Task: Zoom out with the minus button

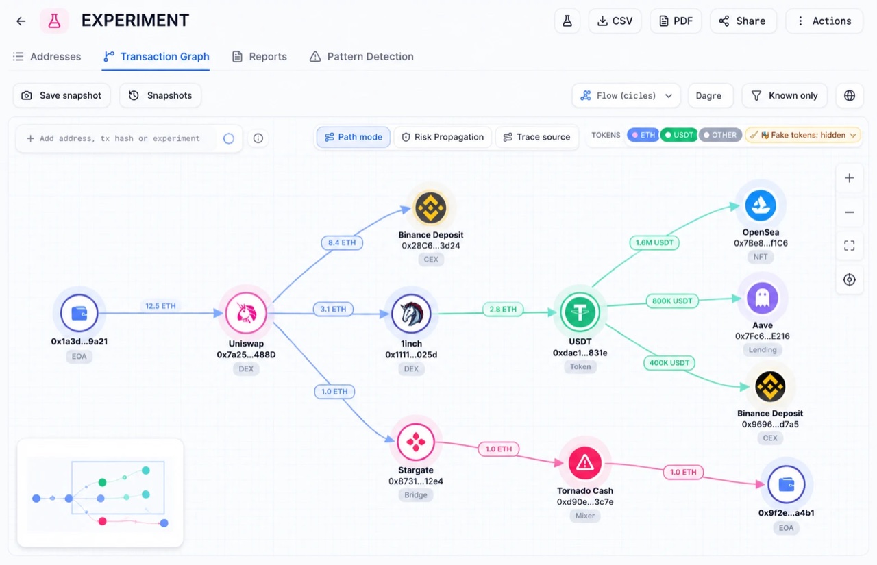Action: click(x=850, y=212)
